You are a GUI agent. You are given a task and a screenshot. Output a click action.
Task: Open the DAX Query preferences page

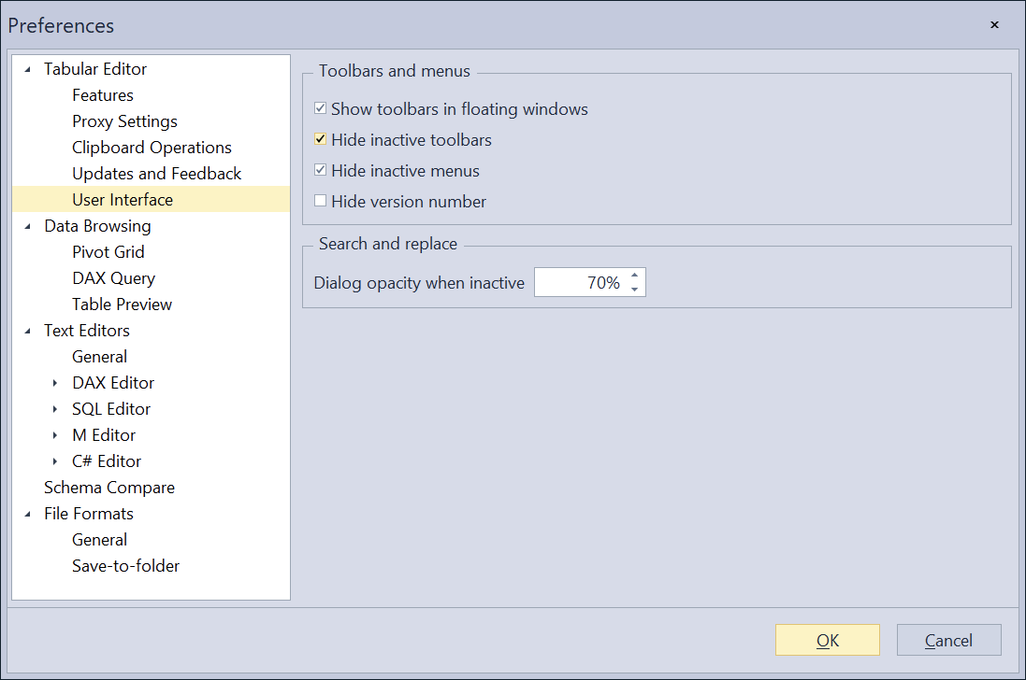point(113,277)
